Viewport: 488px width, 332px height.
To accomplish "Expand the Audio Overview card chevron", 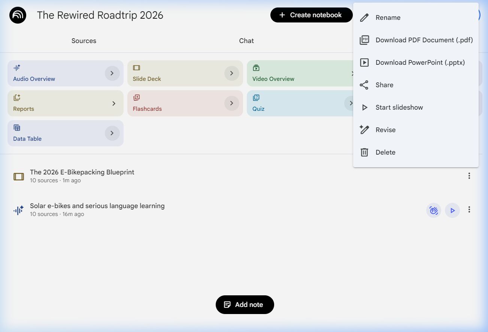I will coord(112,73).
